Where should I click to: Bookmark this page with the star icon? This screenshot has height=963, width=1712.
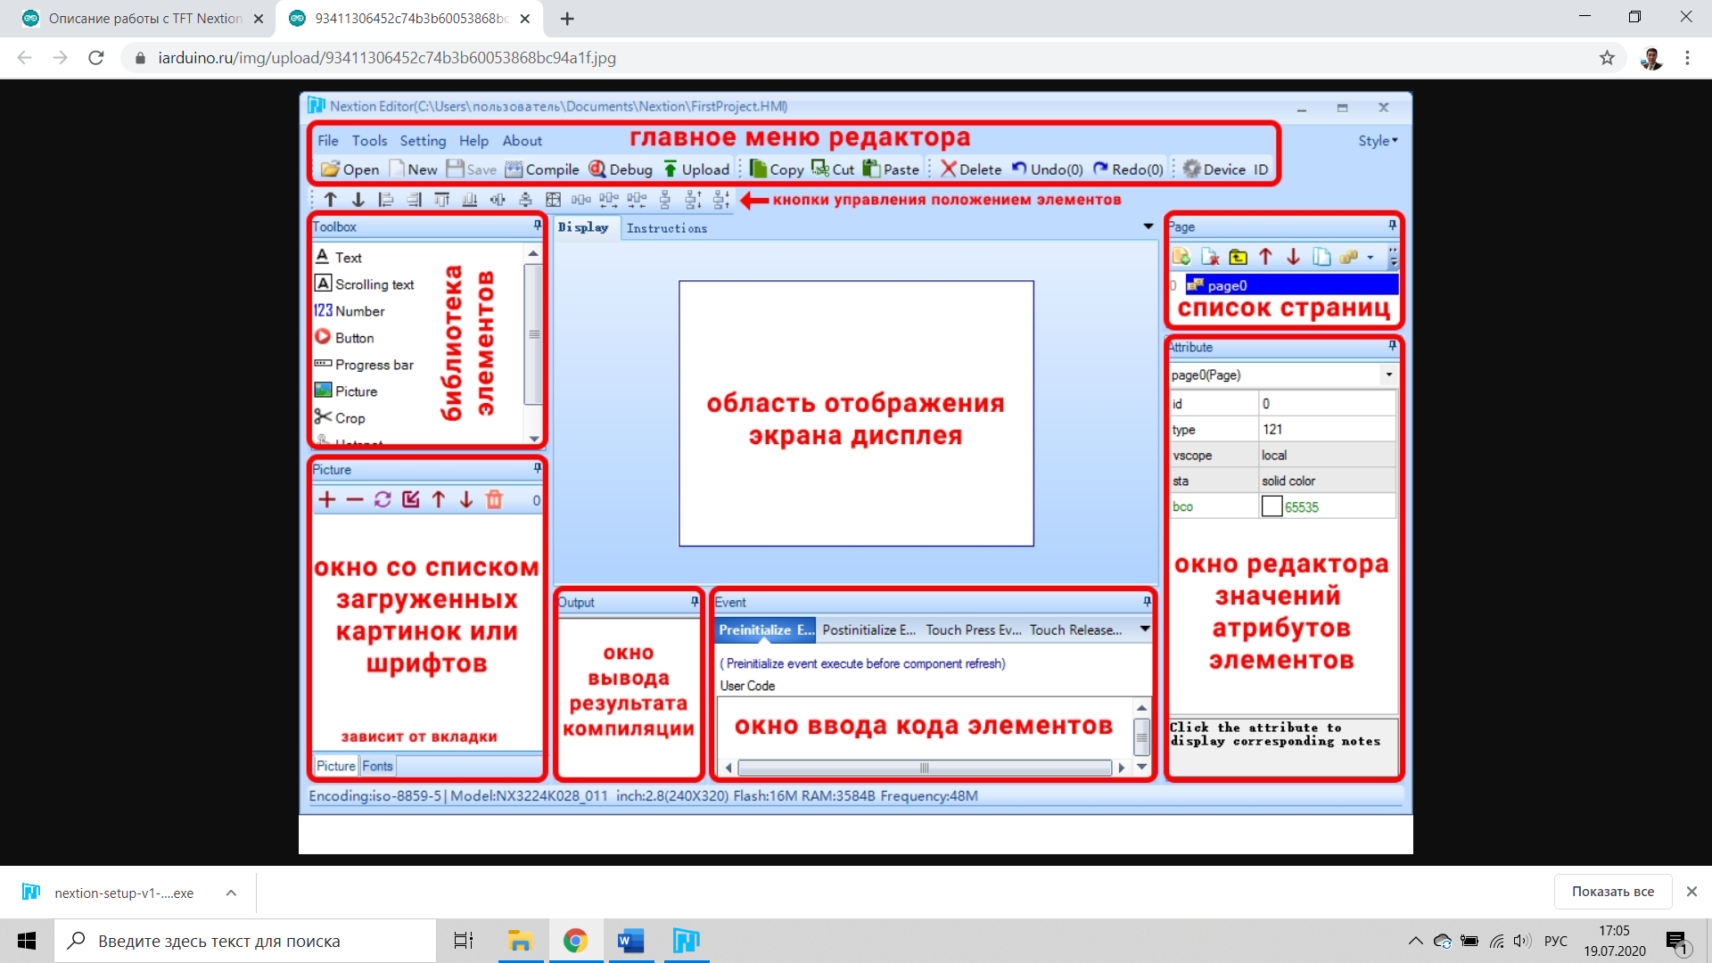click(1607, 58)
